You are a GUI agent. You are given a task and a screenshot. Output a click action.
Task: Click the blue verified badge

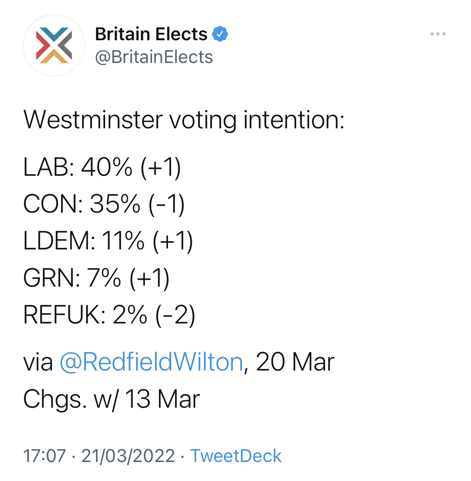click(x=220, y=34)
